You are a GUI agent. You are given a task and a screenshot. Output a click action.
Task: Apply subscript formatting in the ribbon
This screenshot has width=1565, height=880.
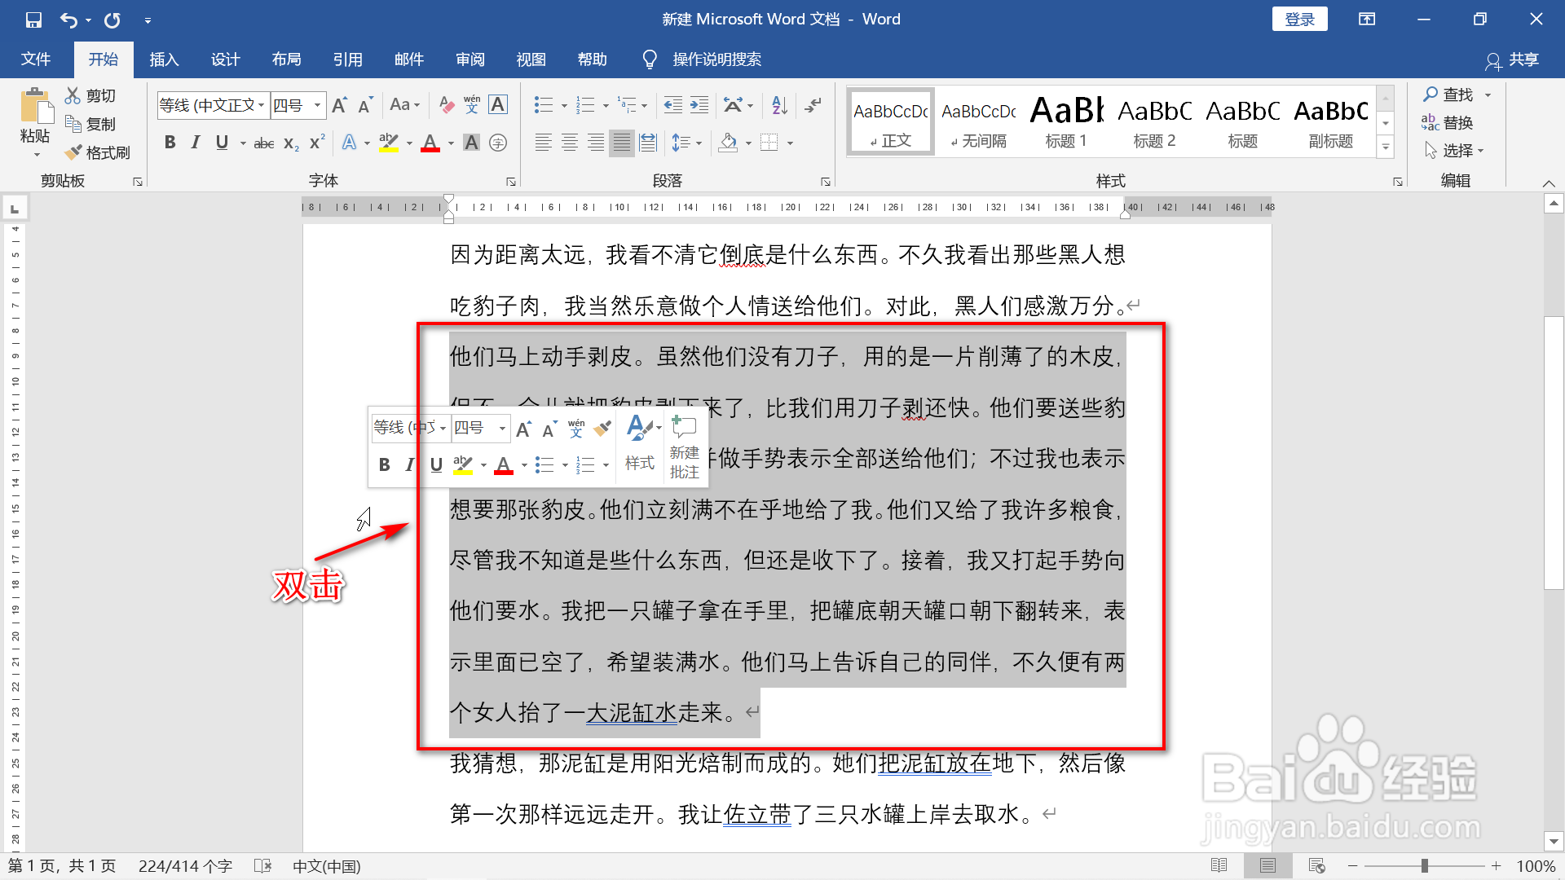pyautogui.click(x=289, y=143)
